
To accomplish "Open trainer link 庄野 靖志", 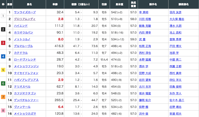I will click(x=175, y=107).
